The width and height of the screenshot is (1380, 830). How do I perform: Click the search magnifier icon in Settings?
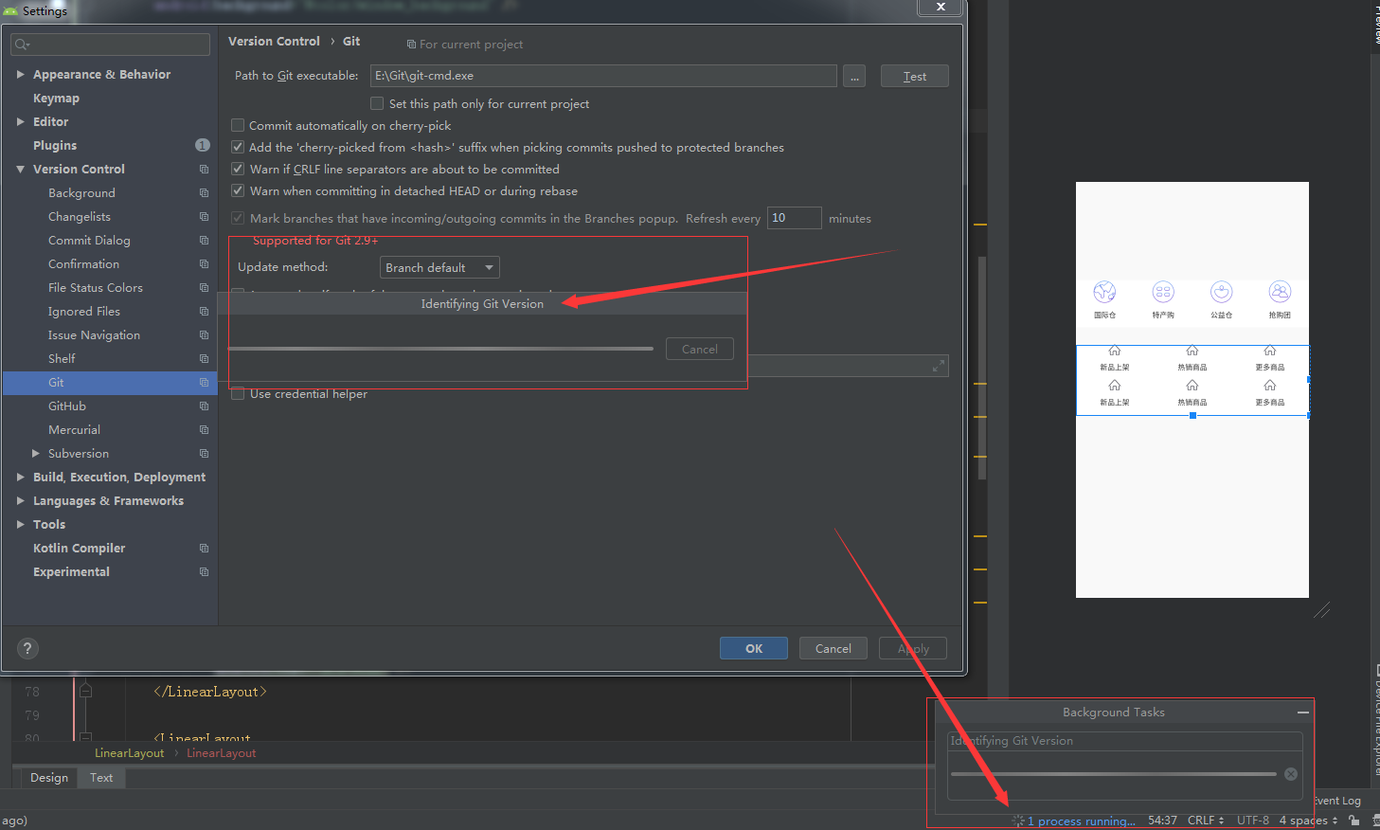tap(22, 45)
